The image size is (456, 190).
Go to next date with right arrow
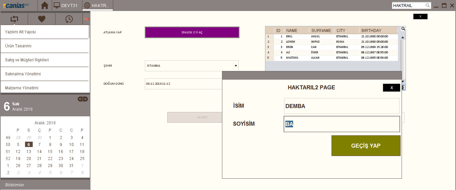85,99
